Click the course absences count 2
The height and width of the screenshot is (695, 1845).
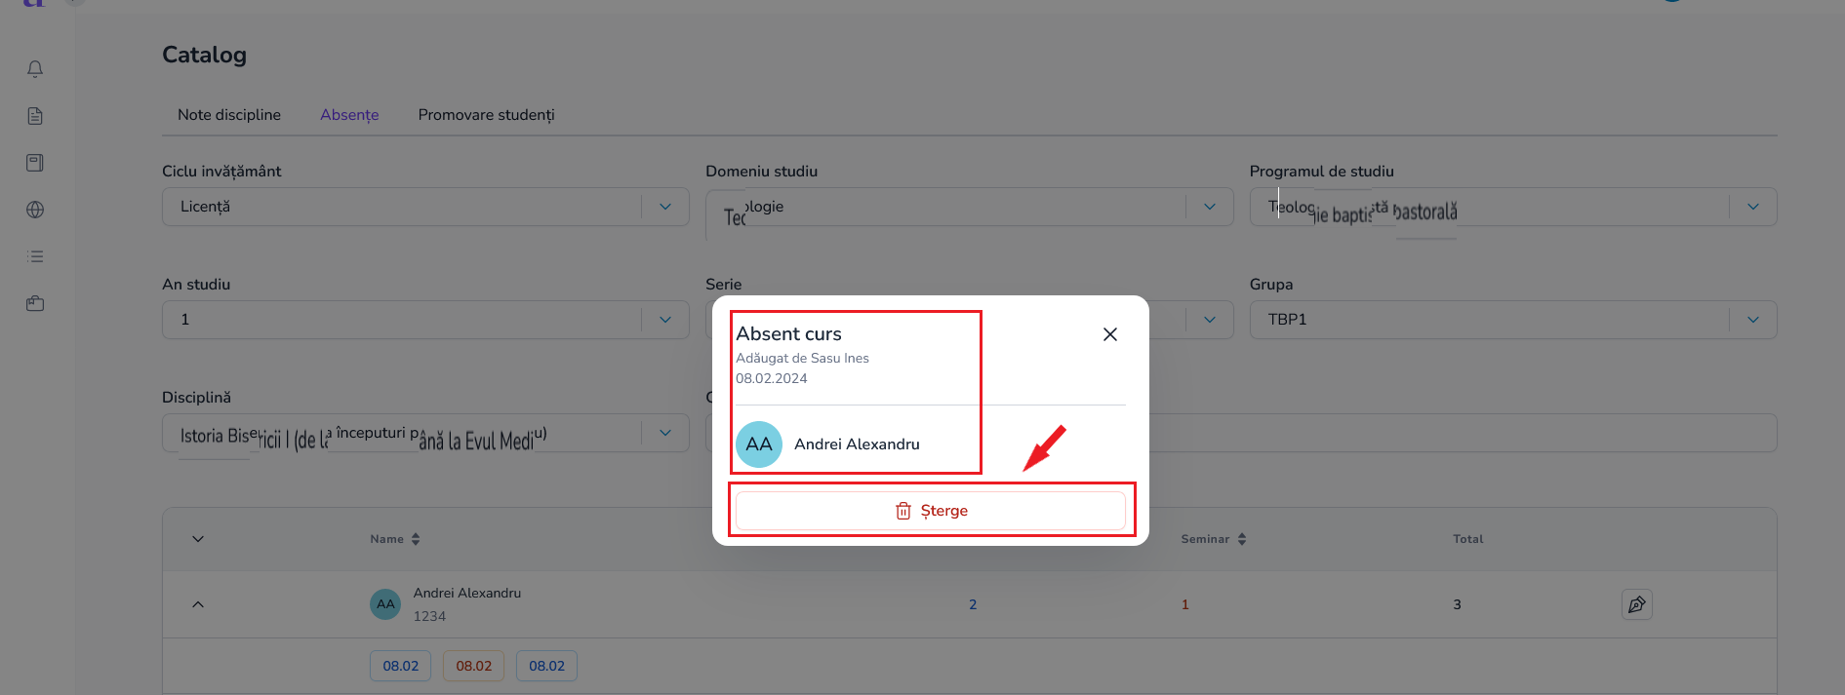(x=973, y=604)
